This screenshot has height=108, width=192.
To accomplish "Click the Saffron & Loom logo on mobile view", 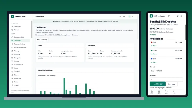I will pyautogui.click(x=157, y=16).
